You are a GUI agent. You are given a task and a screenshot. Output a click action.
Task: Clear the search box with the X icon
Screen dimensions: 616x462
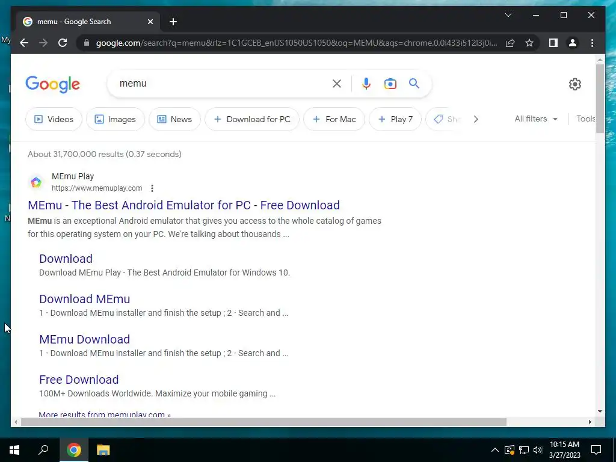coord(337,83)
